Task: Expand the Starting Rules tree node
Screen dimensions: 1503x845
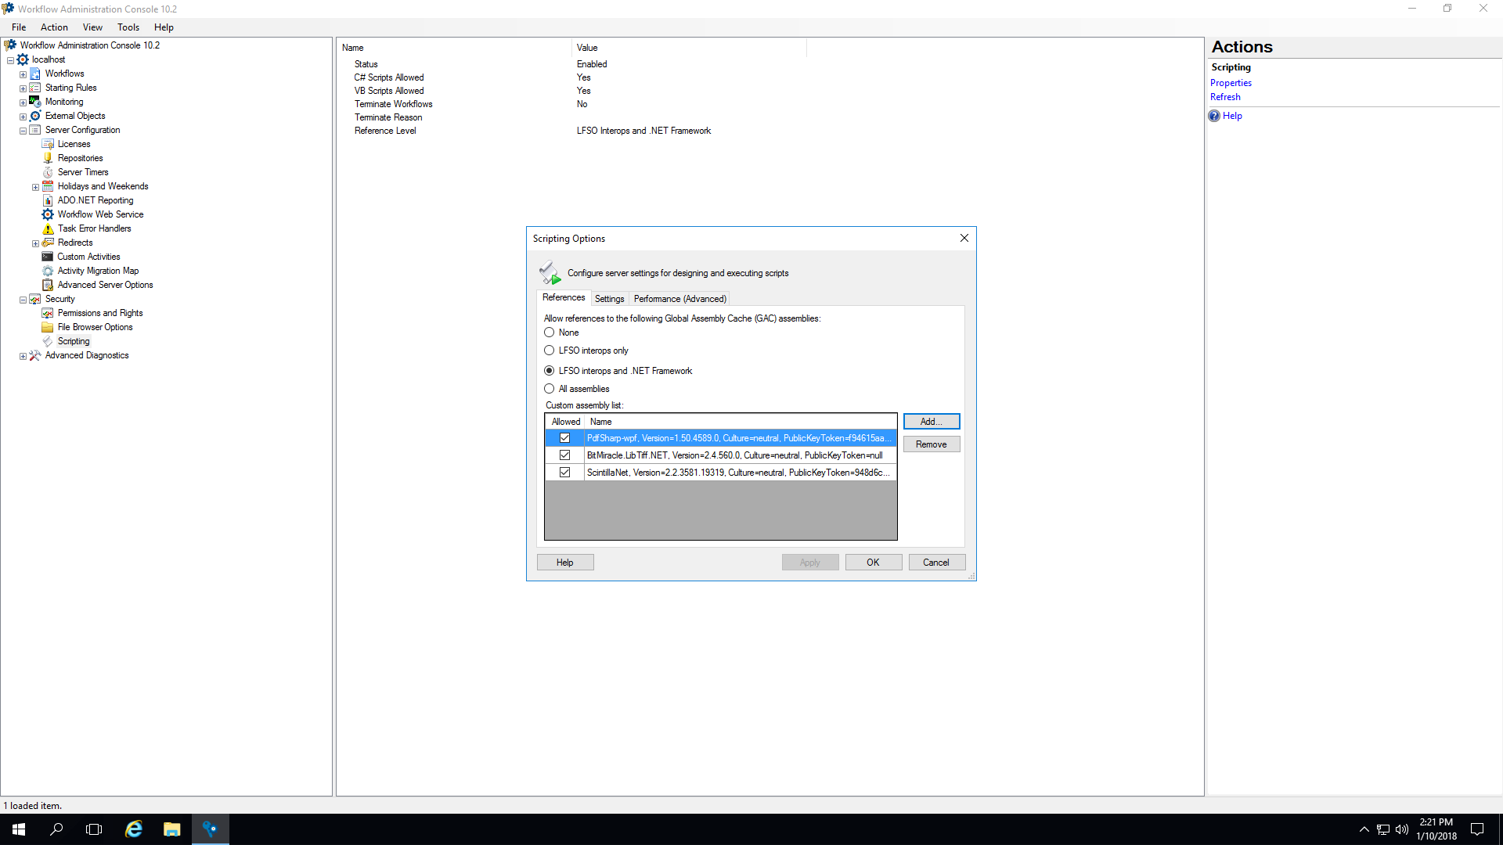Action: click(x=23, y=88)
